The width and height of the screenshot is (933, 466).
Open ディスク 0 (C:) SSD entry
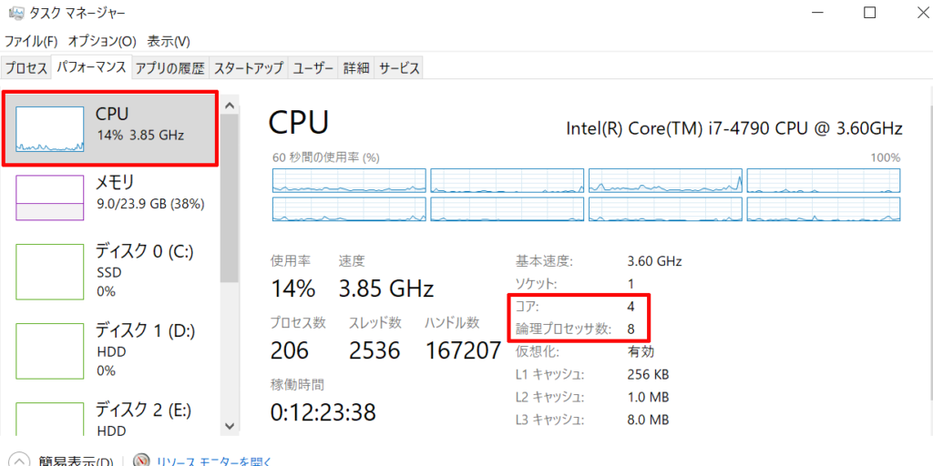point(110,271)
